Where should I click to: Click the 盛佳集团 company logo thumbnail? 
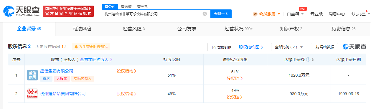pyautogui.click(x=32, y=75)
